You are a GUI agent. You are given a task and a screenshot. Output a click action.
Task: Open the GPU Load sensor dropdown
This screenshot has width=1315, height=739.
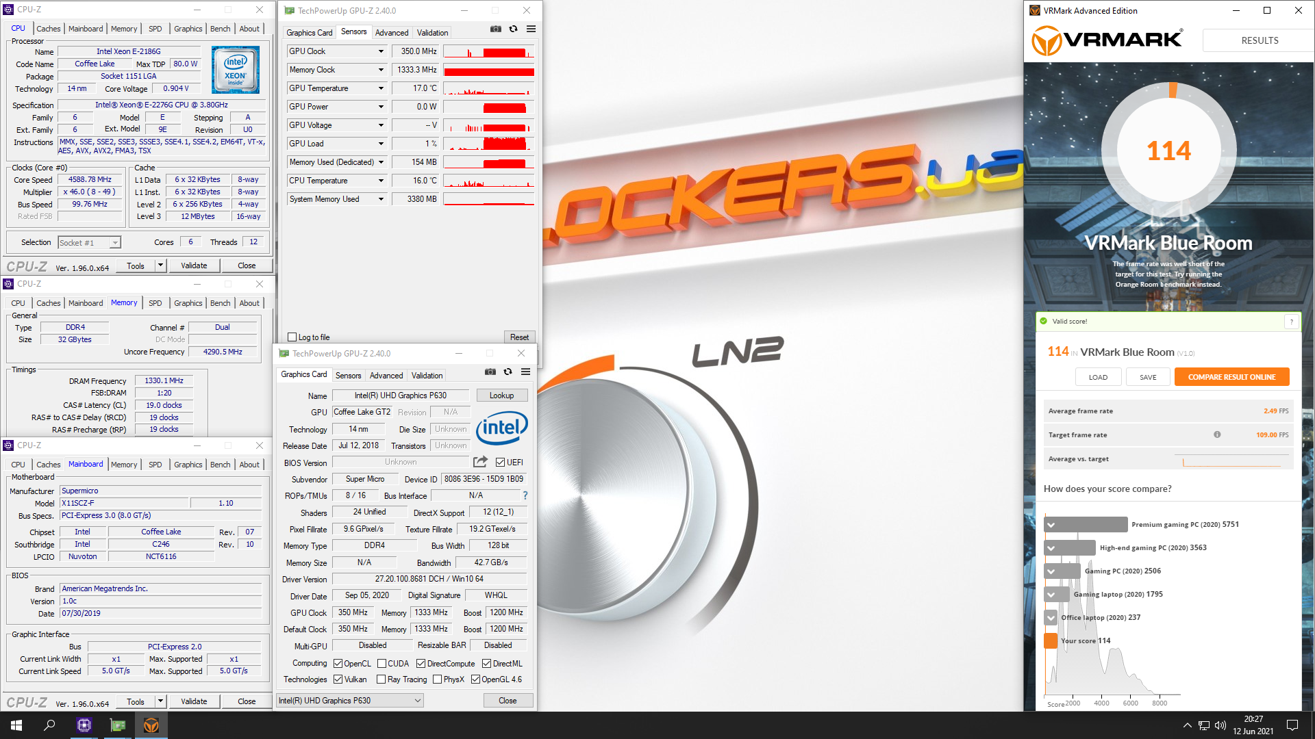point(381,144)
